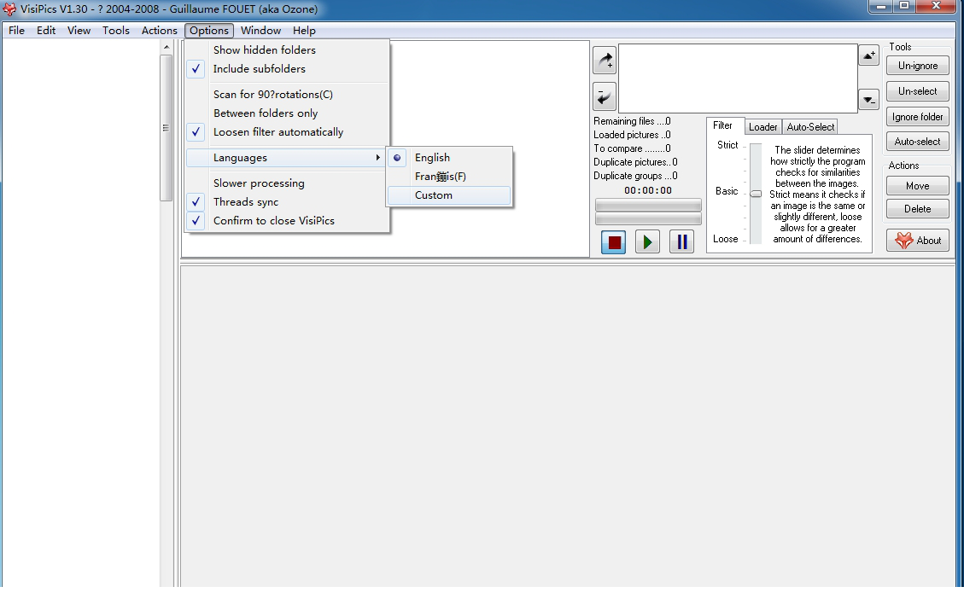
Task: Open the Tools menu
Action: [x=115, y=30]
